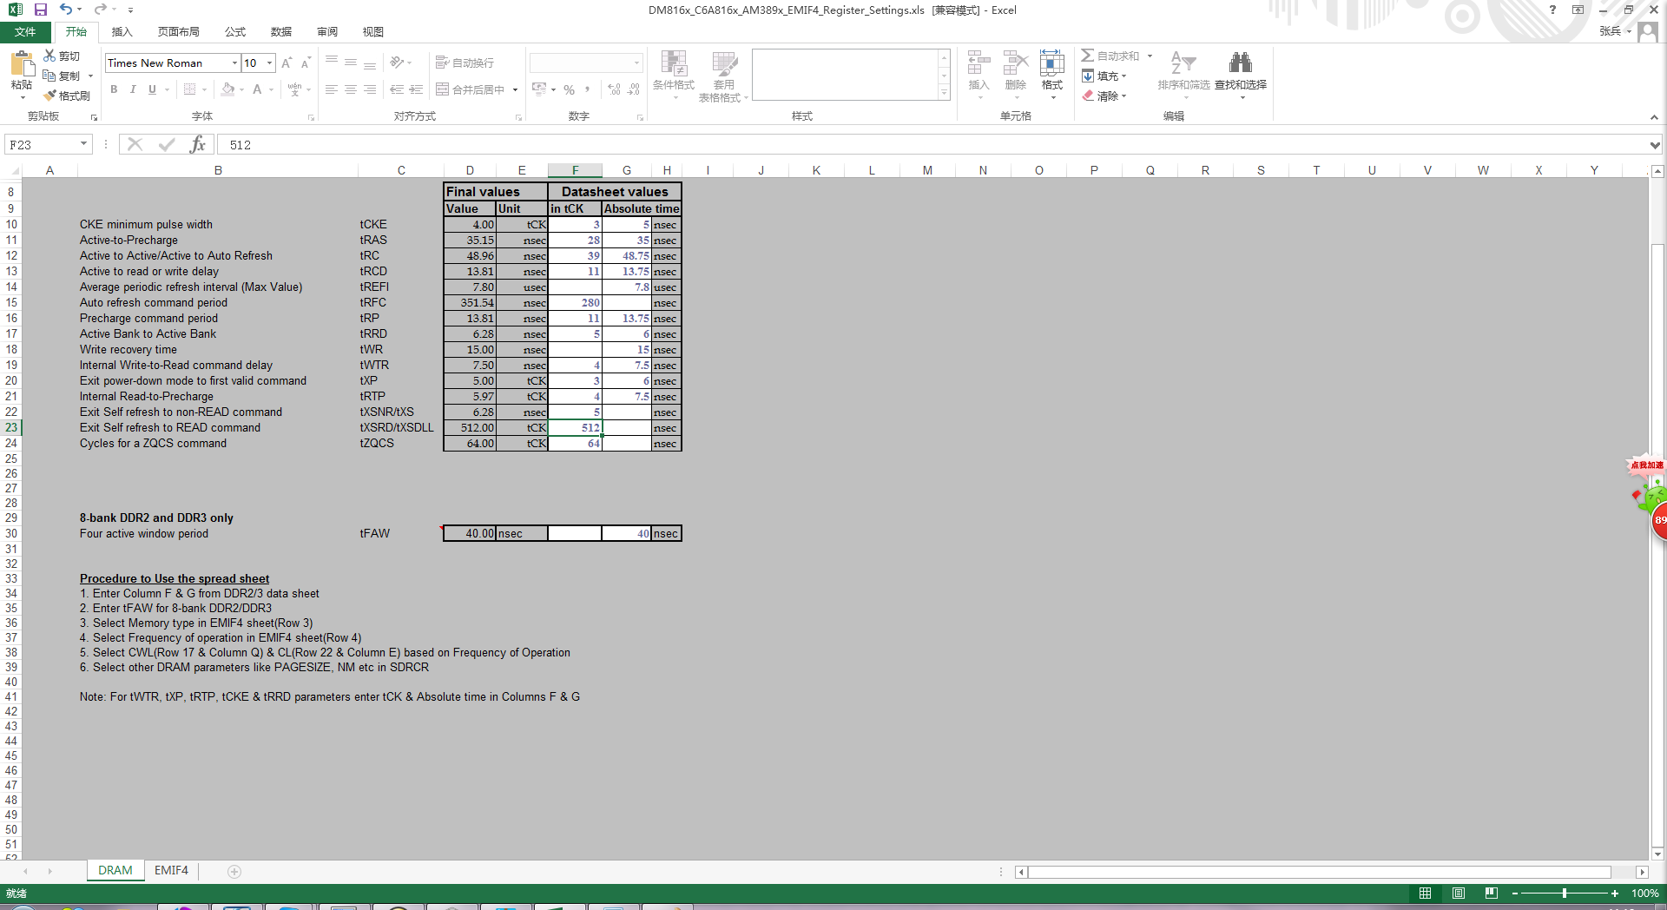Toggle Underline formatting
The height and width of the screenshot is (910, 1667).
click(x=152, y=89)
